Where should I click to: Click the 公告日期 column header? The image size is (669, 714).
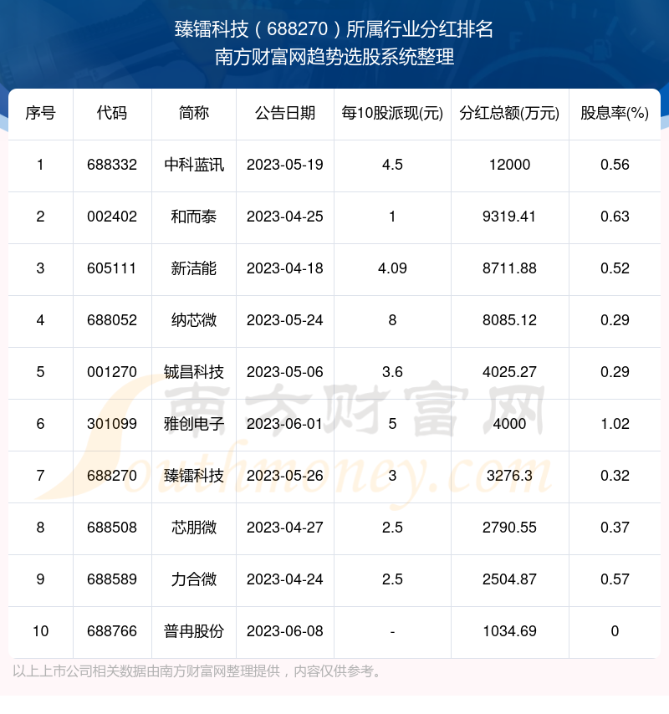(x=285, y=113)
